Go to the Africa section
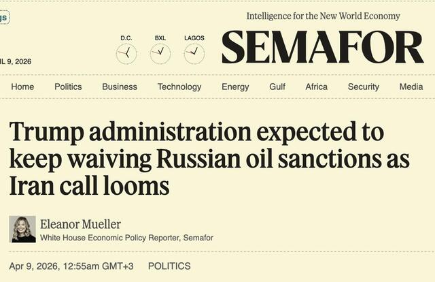435x282 pixels. point(317,87)
